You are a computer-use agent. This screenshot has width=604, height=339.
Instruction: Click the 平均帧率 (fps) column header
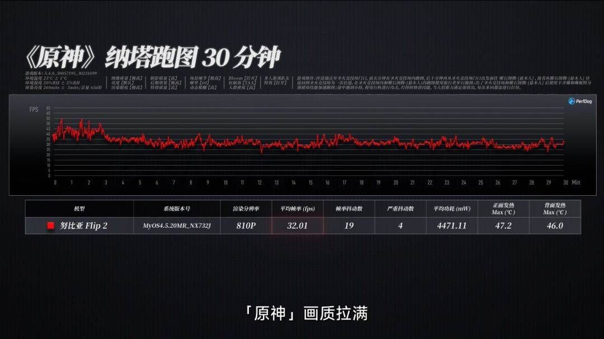pyautogui.click(x=298, y=209)
